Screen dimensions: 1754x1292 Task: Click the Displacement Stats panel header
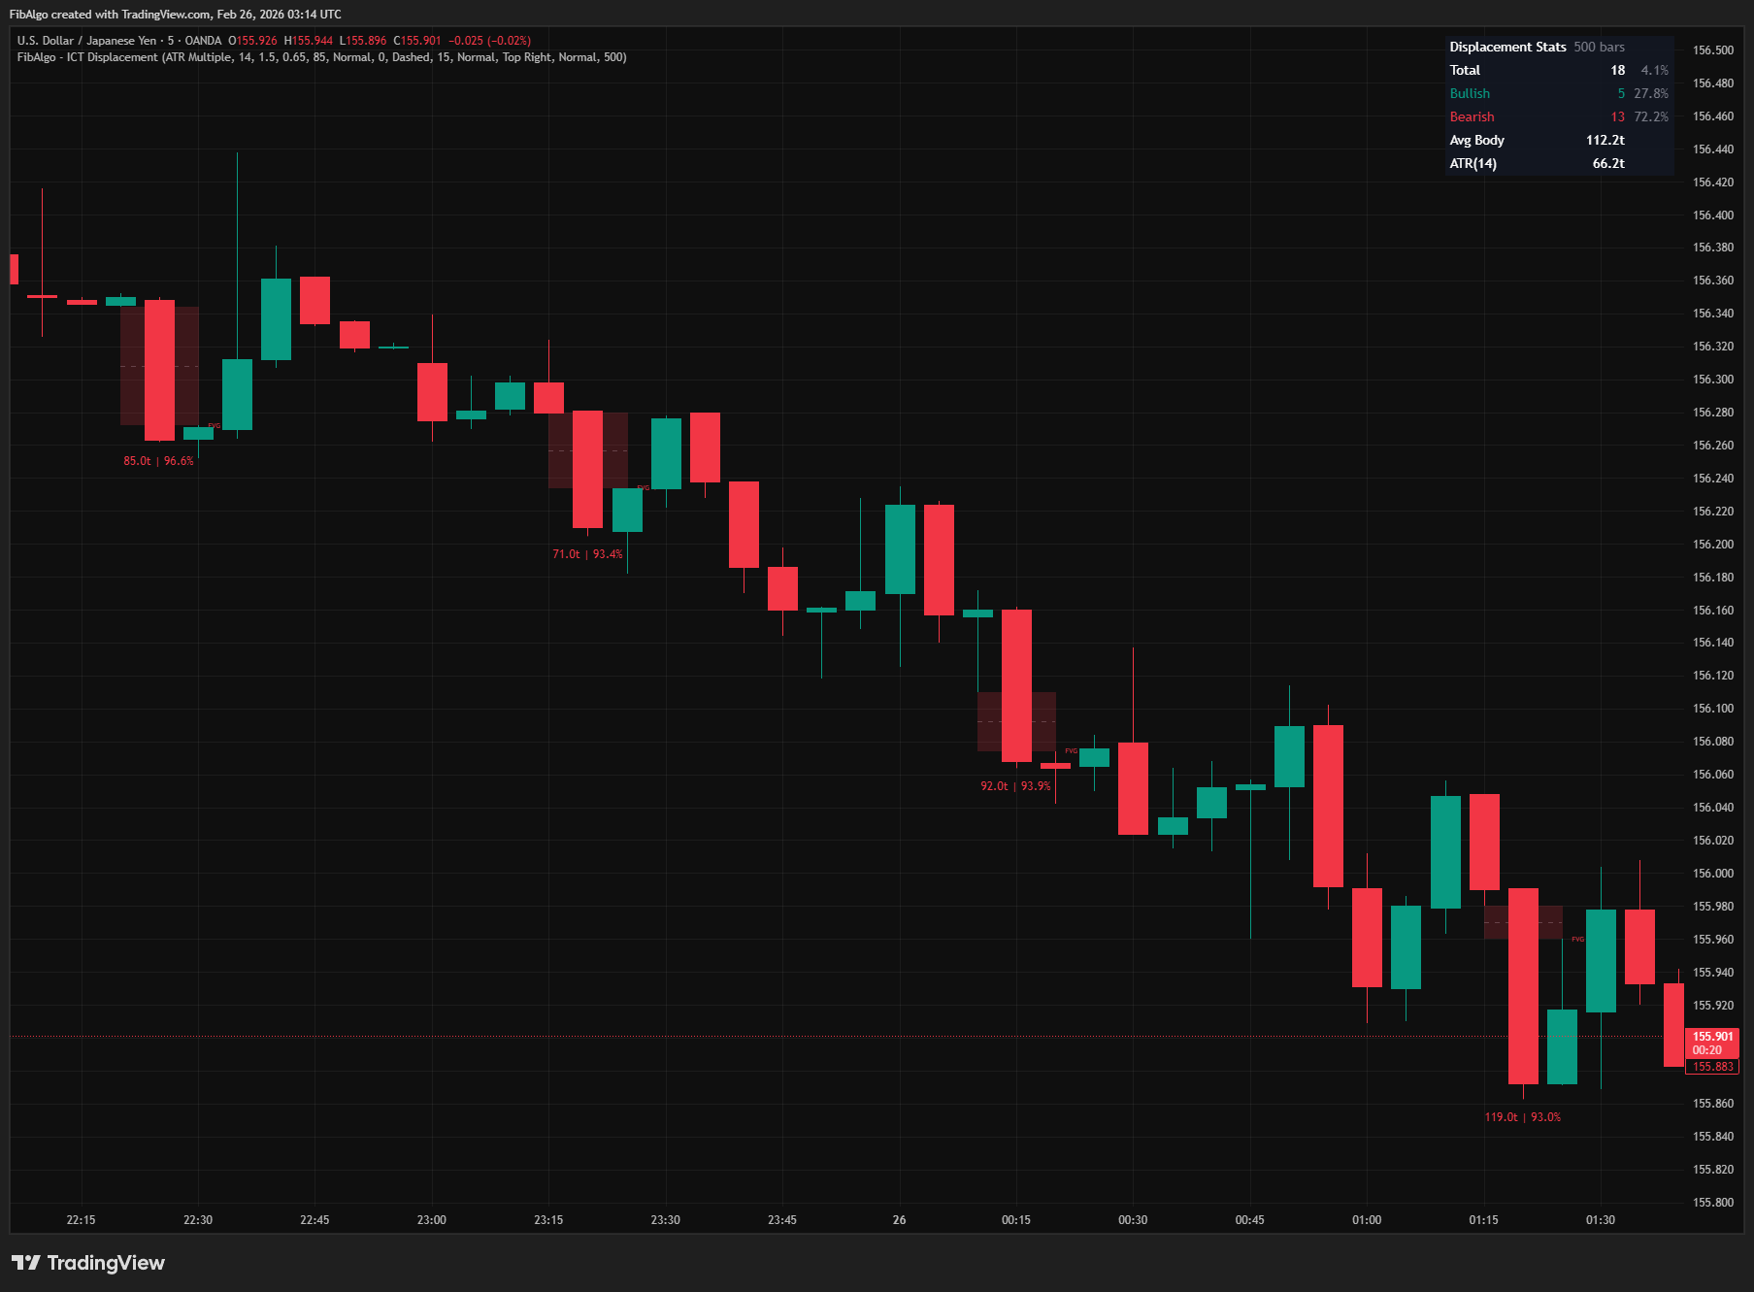(x=1506, y=47)
